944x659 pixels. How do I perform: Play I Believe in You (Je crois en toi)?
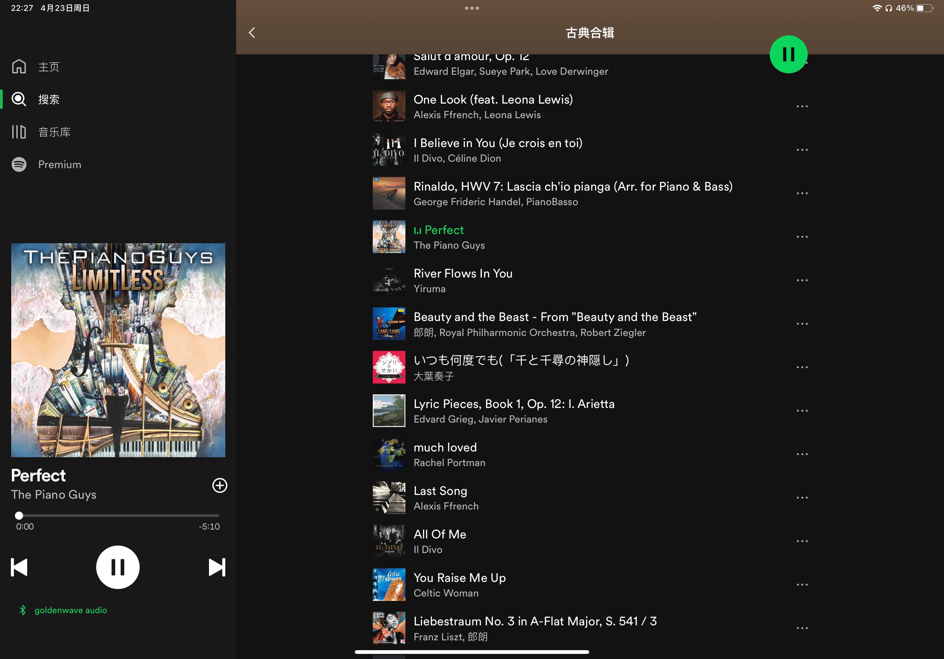point(590,150)
